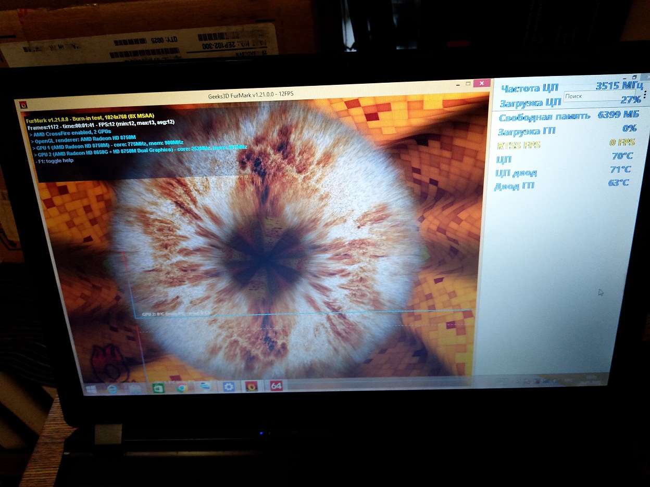Click the 'Диод ГП' label
Screen dimensions: 650x487
514,186
